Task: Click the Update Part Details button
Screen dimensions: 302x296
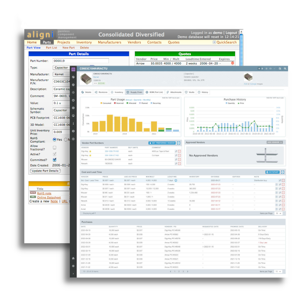Action: [45, 171]
